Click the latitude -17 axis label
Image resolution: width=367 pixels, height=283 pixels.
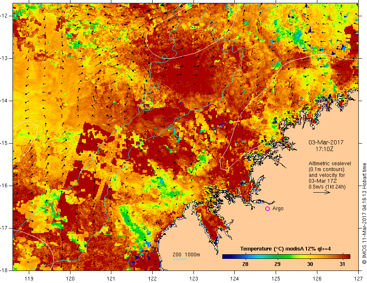[x=4, y=228]
